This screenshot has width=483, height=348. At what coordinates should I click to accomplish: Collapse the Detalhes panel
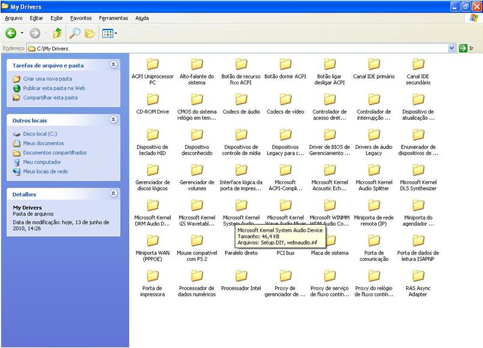pos(114,194)
